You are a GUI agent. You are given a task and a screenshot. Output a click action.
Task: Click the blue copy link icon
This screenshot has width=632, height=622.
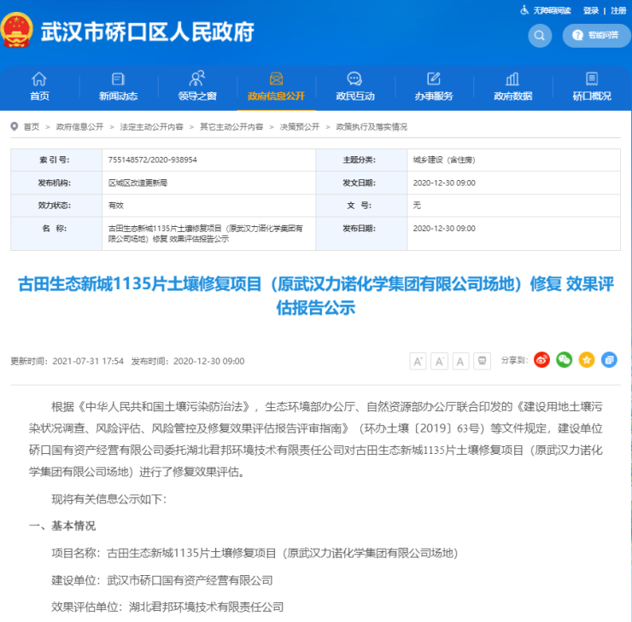(609, 359)
